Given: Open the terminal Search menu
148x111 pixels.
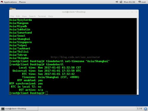Looking at the screenshot, I should (x=32, y=16).
